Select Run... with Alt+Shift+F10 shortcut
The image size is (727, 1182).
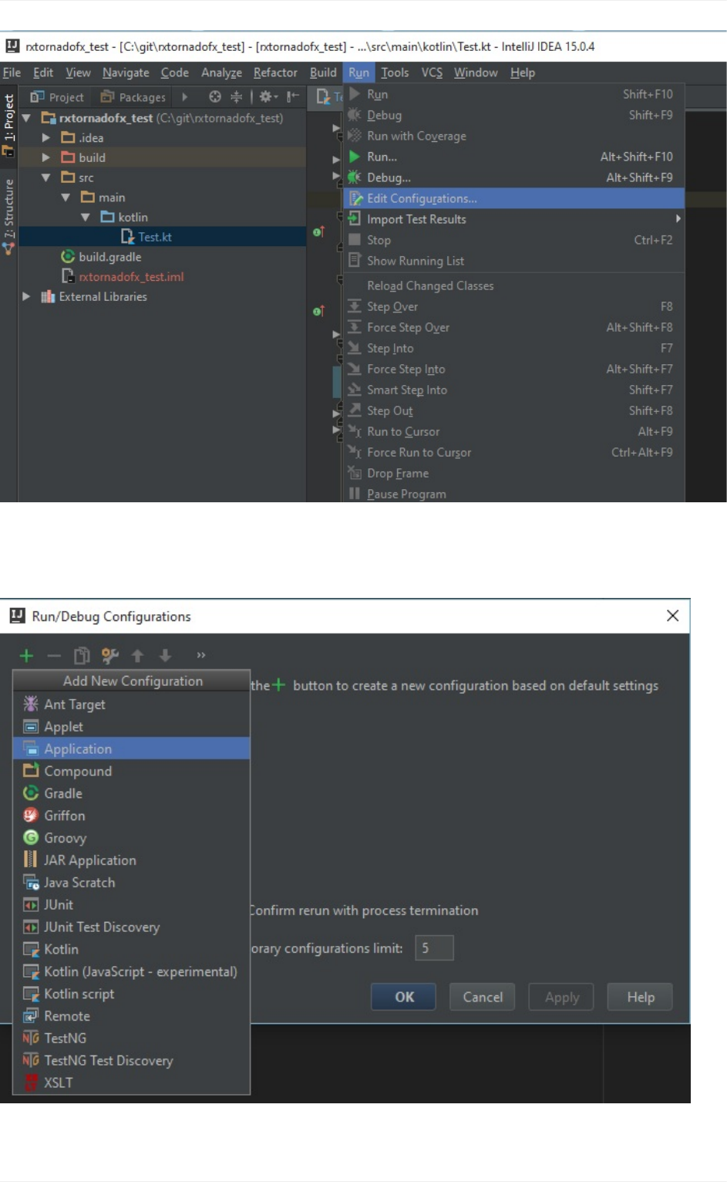click(x=513, y=157)
